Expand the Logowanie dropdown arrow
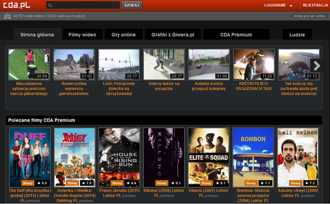The height and width of the screenshot is (204, 330). pos(291,6)
